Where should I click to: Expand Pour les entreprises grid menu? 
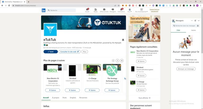pos(141,10)
